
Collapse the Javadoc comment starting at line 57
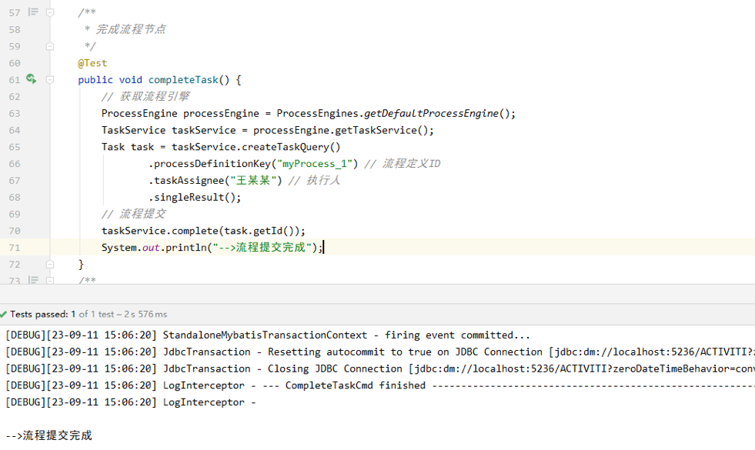click(x=50, y=12)
